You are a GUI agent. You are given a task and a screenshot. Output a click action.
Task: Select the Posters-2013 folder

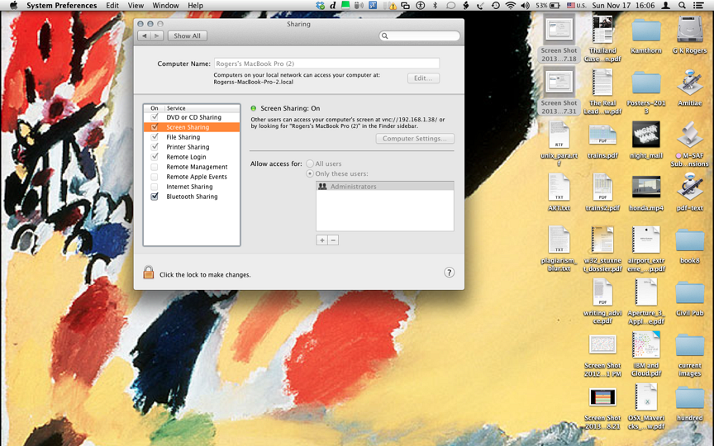click(x=646, y=83)
